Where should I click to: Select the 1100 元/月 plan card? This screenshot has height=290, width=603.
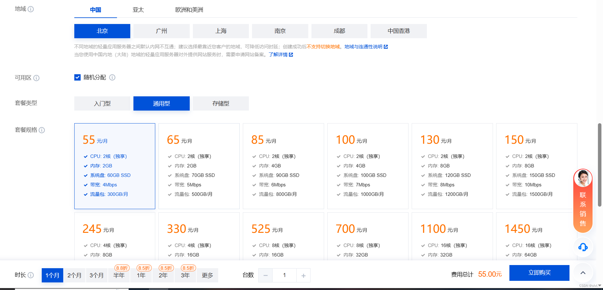452,236
